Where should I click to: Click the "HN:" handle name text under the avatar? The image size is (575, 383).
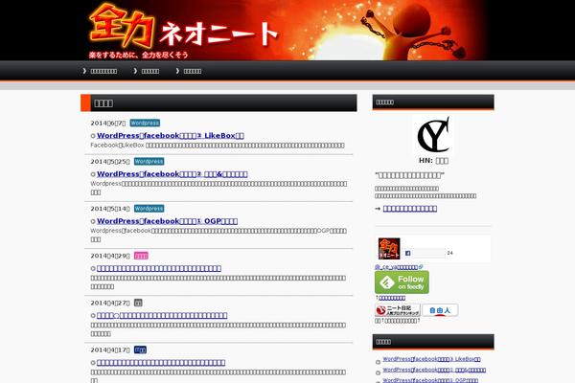coord(433,161)
